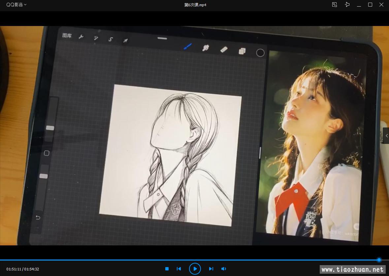Select the blue Brush tool
This screenshot has width=389, height=276.
[188, 47]
